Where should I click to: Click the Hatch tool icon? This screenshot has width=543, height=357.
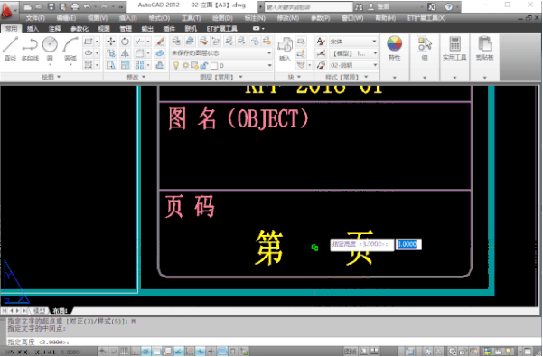(x=89, y=65)
